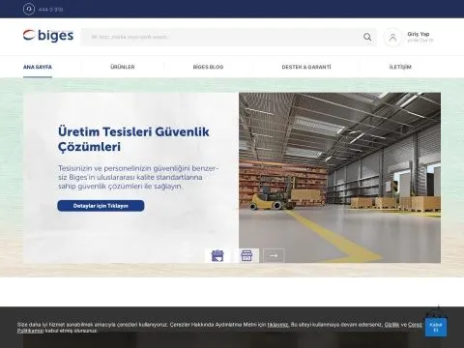Open the BİGES BLOG menu item
Image resolution: width=464 pixels, height=348 pixels.
coord(208,67)
